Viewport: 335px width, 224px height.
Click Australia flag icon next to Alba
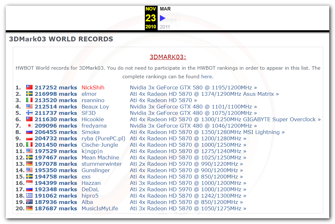29,202
